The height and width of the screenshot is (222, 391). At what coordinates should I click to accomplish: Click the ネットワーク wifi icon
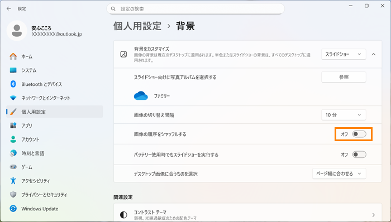coord(13,98)
